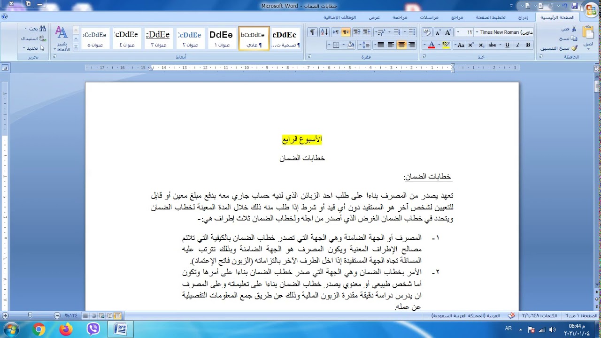The image size is (601, 338).
Task: Expand the styles gallery with the More arrow
Action: [x=76, y=46]
